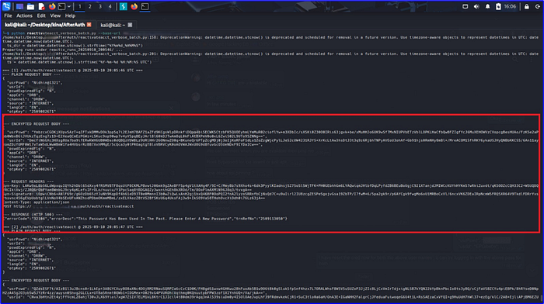Click the '=== [2] /auth/auth/reactivateacct' header line

[x=72, y=226]
